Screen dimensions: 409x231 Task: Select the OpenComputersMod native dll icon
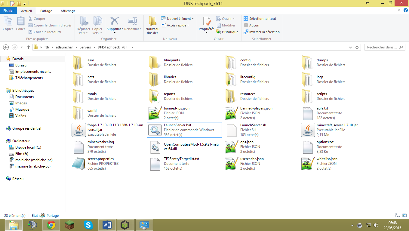(155, 147)
